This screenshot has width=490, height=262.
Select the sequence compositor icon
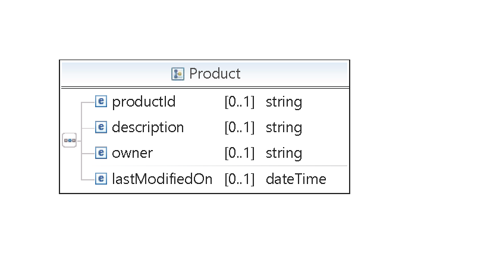70,141
